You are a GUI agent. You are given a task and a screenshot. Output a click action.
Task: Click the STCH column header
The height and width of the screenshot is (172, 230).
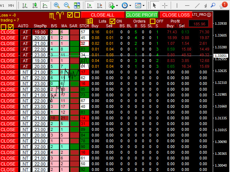(84, 26)
